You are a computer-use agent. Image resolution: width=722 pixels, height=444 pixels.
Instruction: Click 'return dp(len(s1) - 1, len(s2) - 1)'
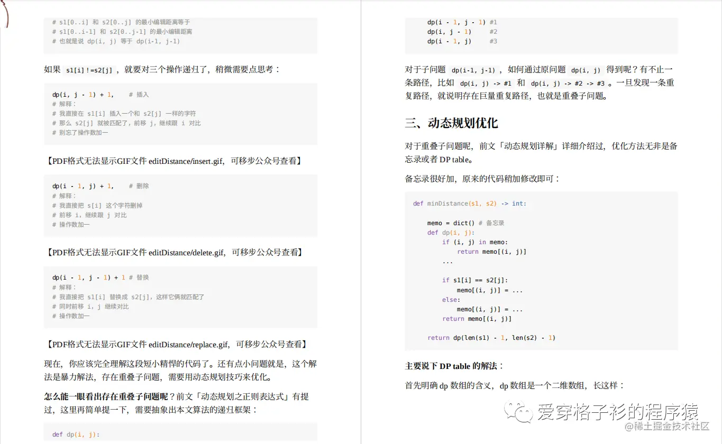point(491,338)
